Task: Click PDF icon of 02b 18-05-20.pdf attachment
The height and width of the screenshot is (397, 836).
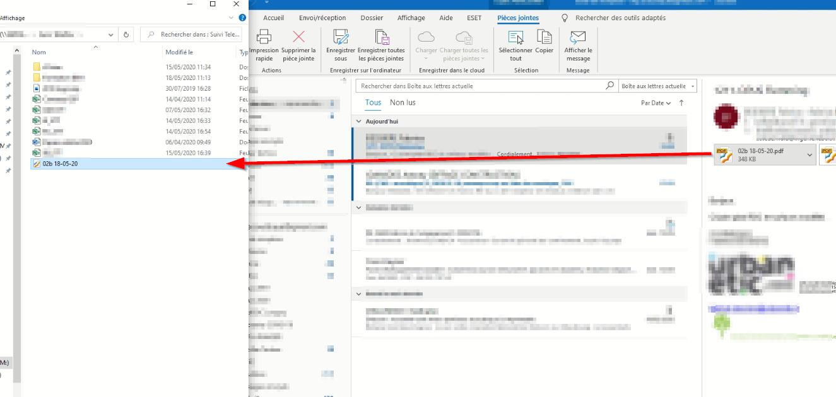Action: click(x=724, y=154)
